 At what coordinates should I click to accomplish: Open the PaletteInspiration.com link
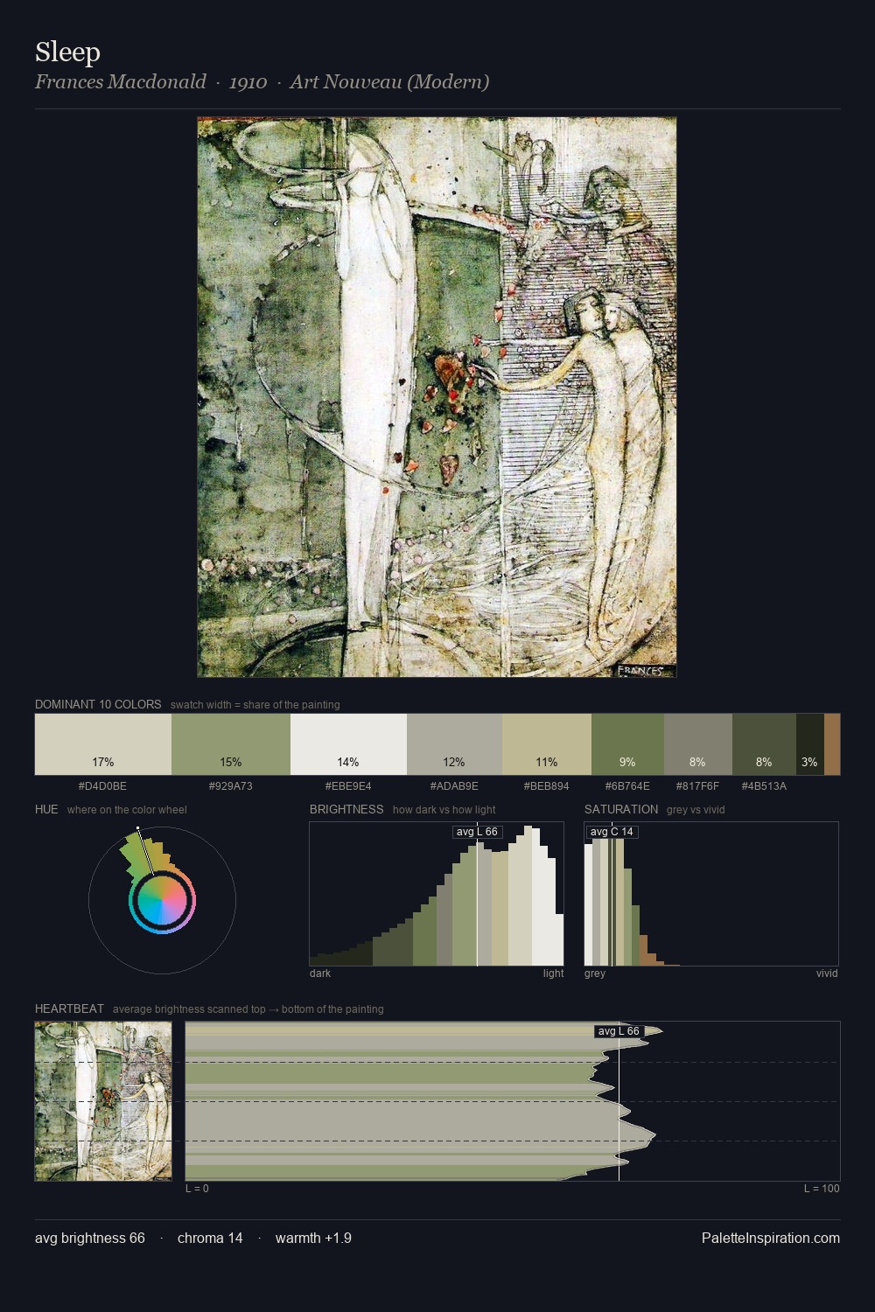[771, 1238]
